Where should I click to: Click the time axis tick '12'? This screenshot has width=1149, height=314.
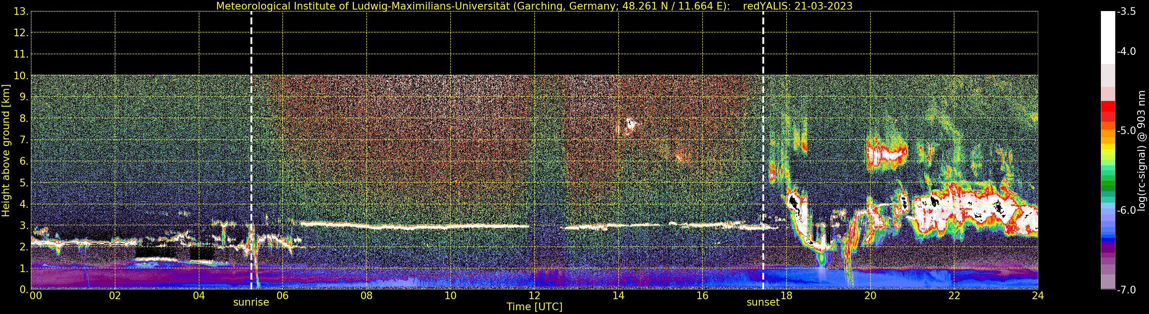[x=534, y=296]
